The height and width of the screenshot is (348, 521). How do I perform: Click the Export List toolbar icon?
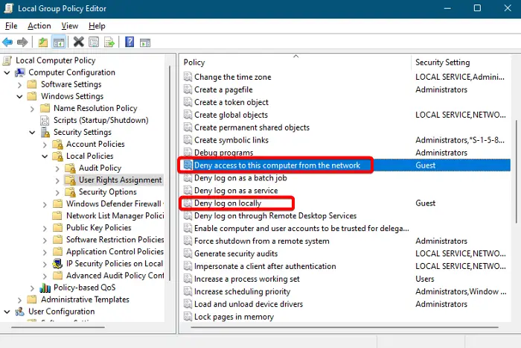click(x=109, y=42)
